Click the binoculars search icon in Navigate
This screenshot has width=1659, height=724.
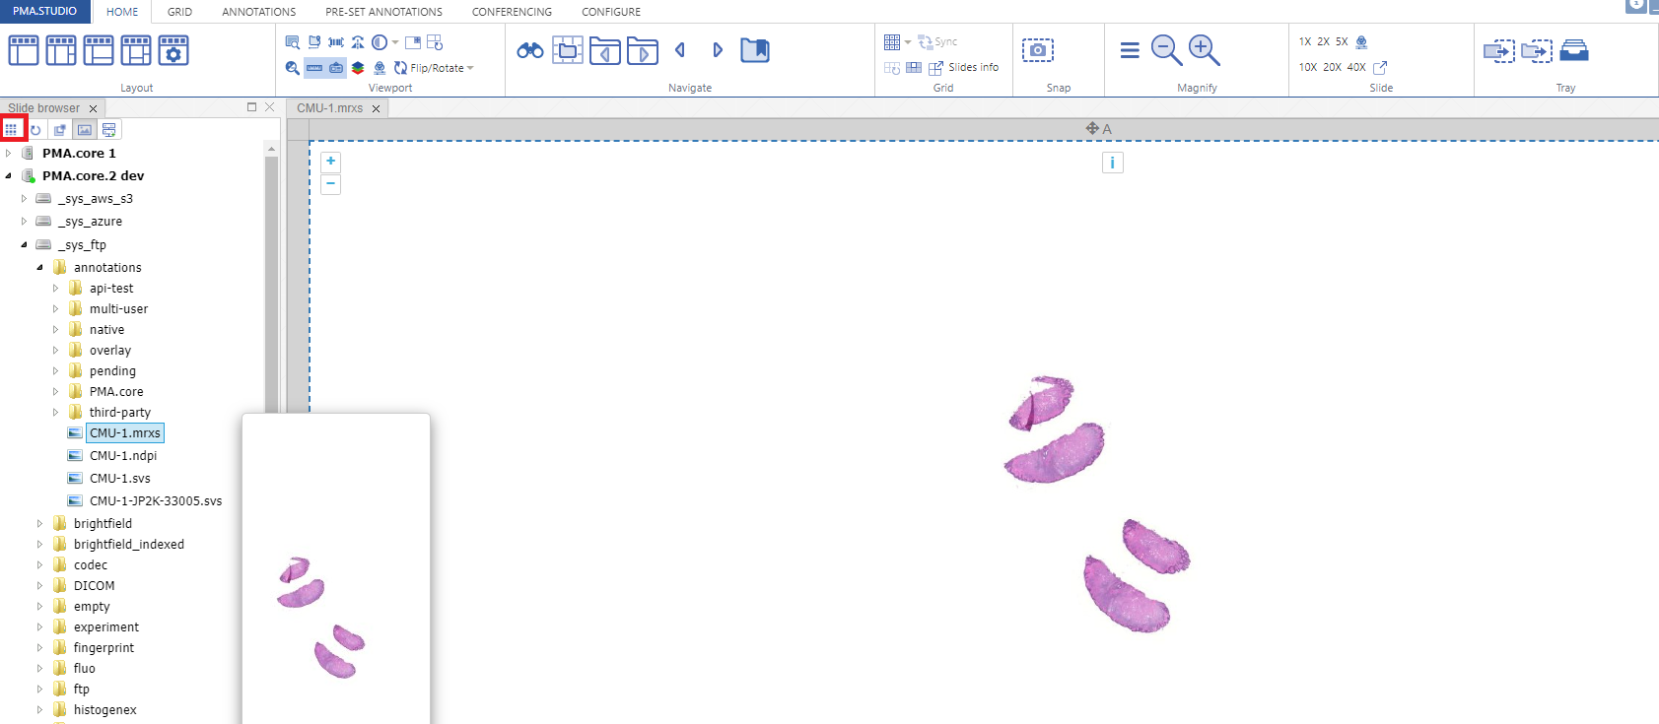(x=530, y=50)
